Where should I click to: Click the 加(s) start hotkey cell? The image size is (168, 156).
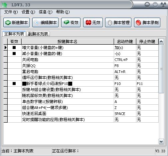(x=125, y=48)
